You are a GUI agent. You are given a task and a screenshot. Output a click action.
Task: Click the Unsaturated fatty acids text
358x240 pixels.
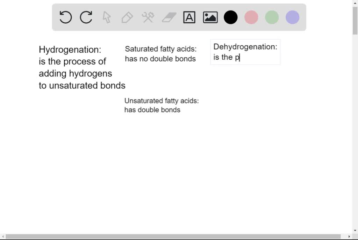pos(161,105)
